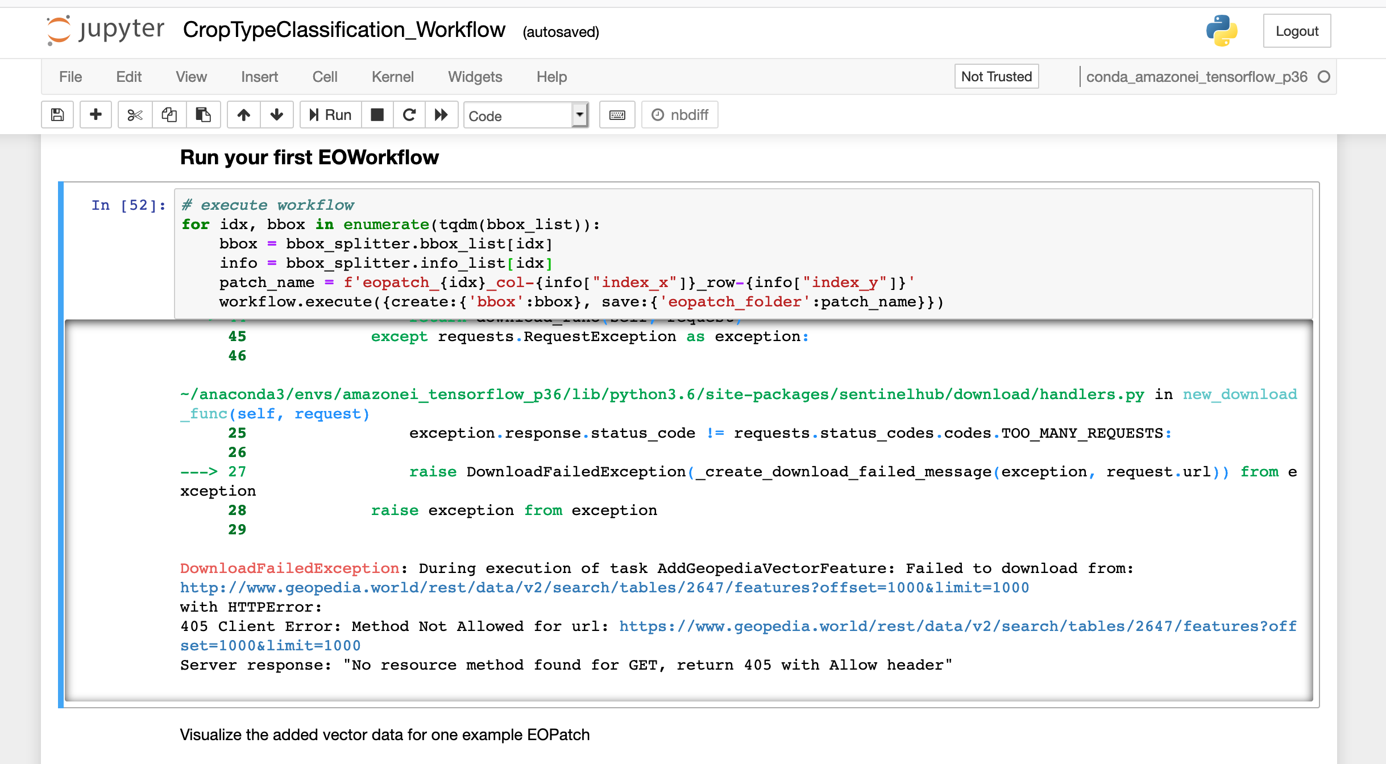Move selected cell up arrow

[244, 115]
